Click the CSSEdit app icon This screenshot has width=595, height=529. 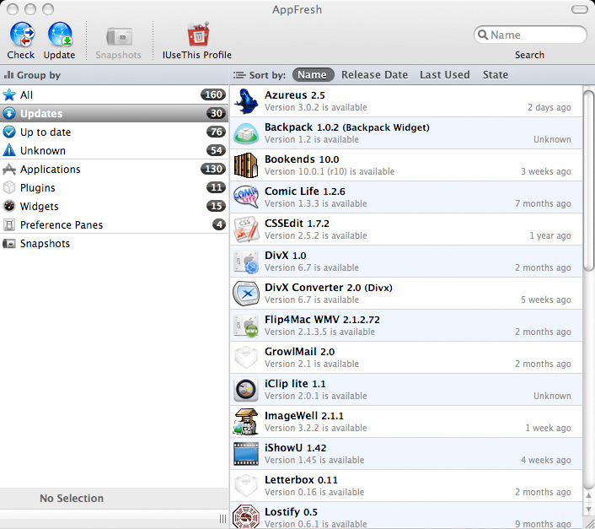(246, 229)
